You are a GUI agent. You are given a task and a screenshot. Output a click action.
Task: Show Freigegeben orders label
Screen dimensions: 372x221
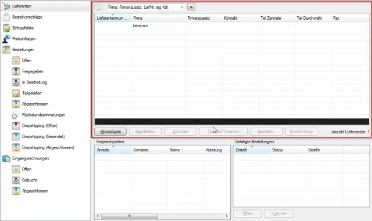(x=33, y=71)
